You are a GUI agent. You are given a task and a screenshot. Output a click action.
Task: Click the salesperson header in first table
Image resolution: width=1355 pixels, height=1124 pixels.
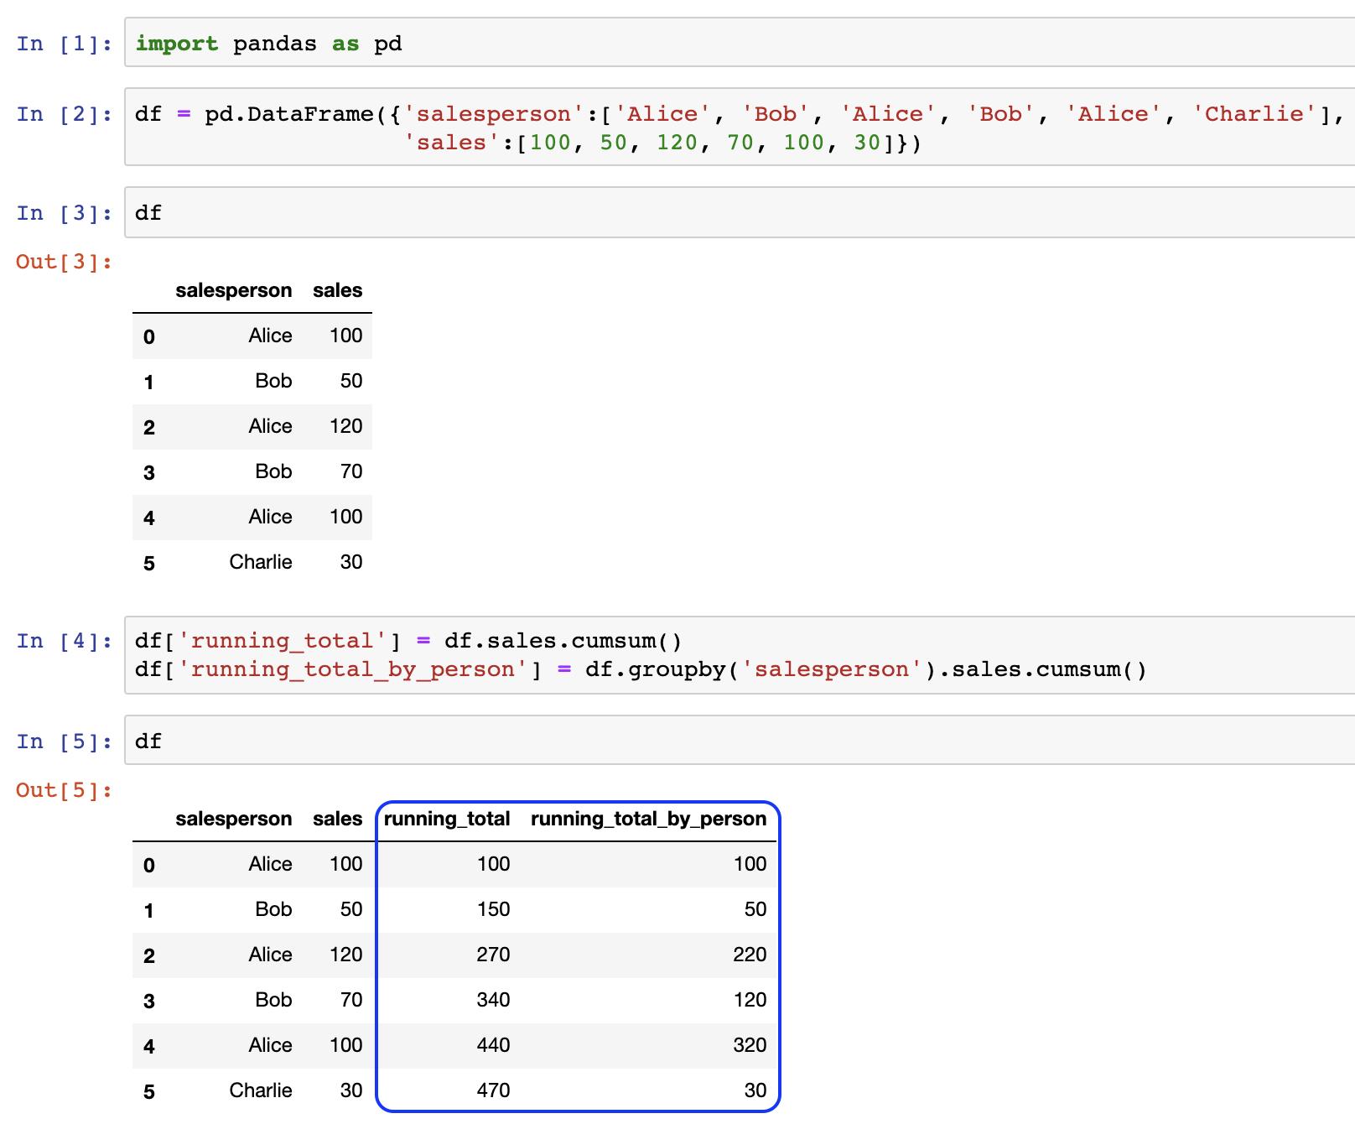point(234,290)
